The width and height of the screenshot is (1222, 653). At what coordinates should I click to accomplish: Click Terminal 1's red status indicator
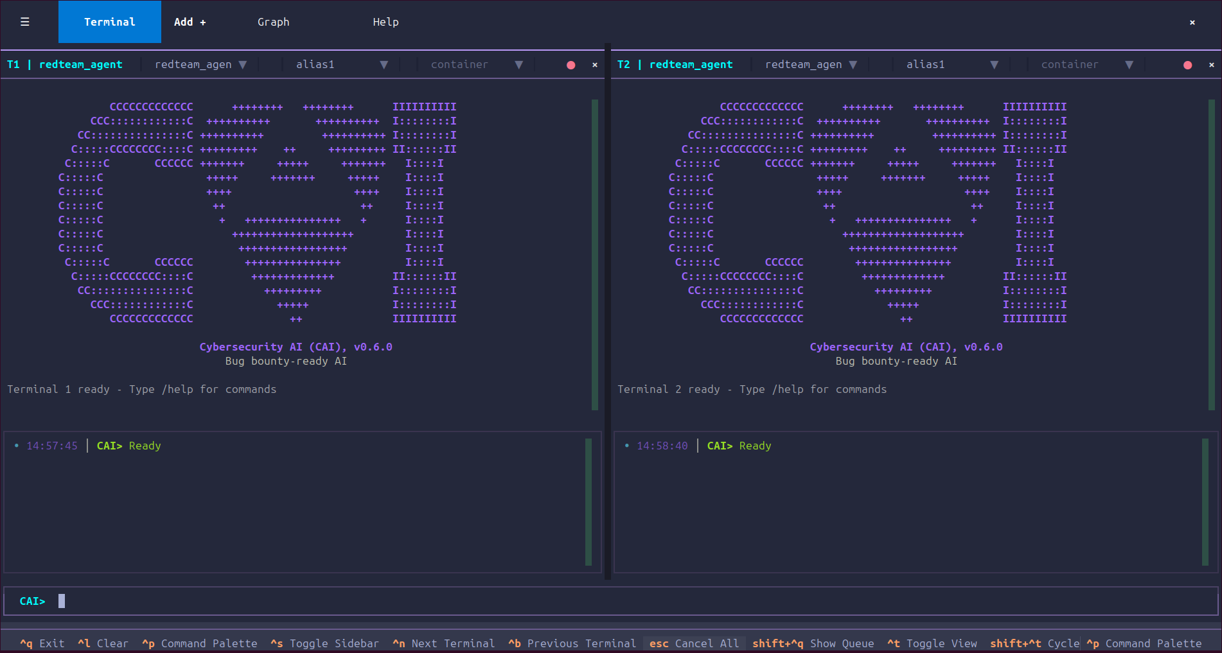[570, 64]
